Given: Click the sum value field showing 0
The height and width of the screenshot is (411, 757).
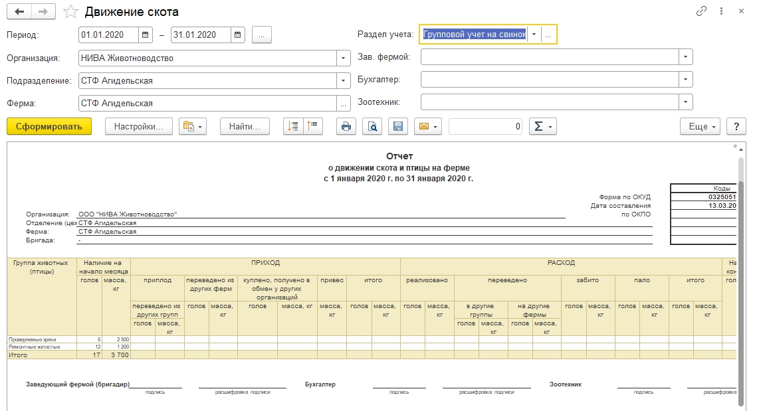Looking at the screenshot, I should 486,126.
